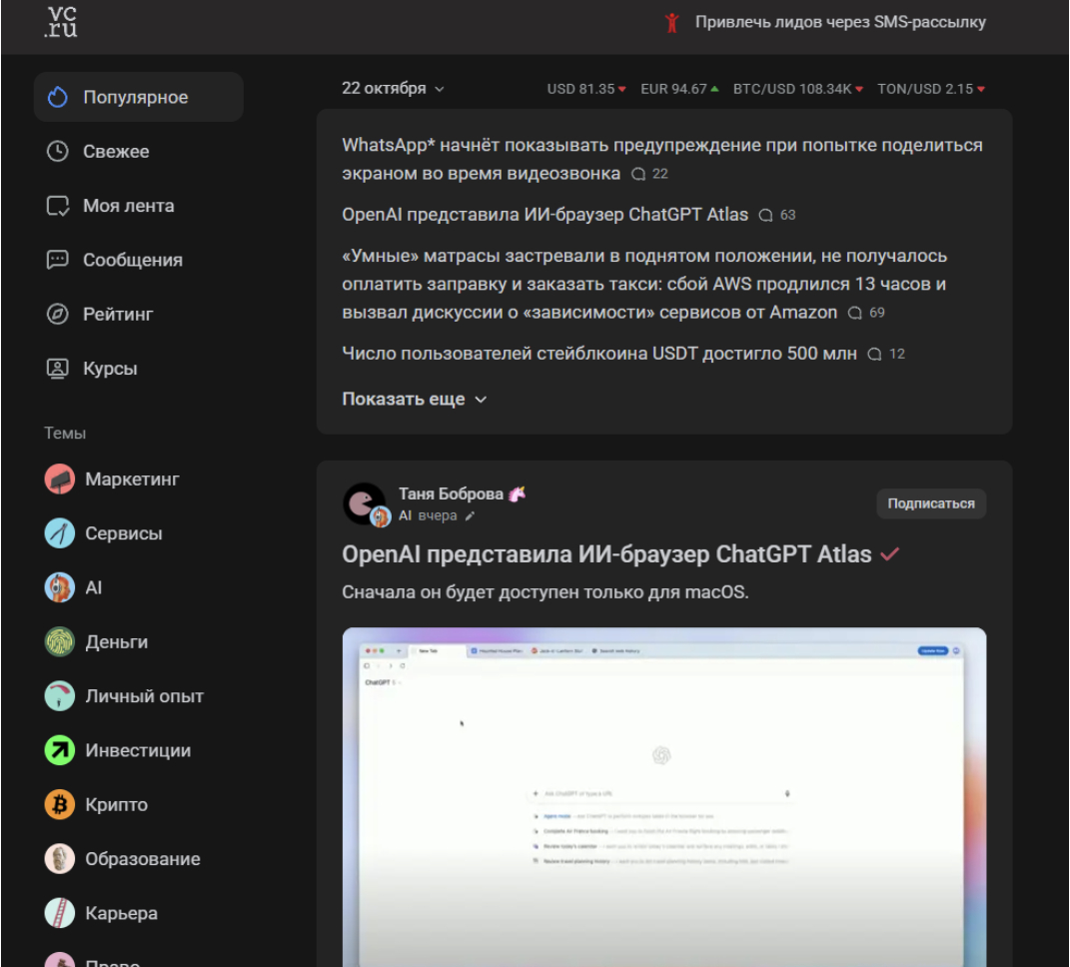
Task: Open the WhatsApp screen-sharing warning headline
Action: coord(662,158)
